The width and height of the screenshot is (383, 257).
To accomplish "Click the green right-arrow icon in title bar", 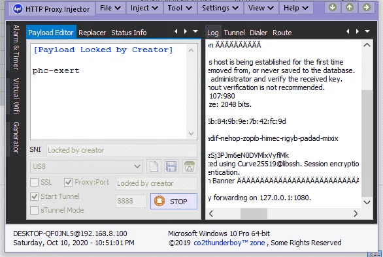I will point(366,7).
